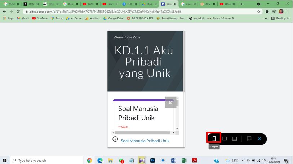
Task: Open Chrome extensions puzzle icon
Action: [x=267, y=12]
